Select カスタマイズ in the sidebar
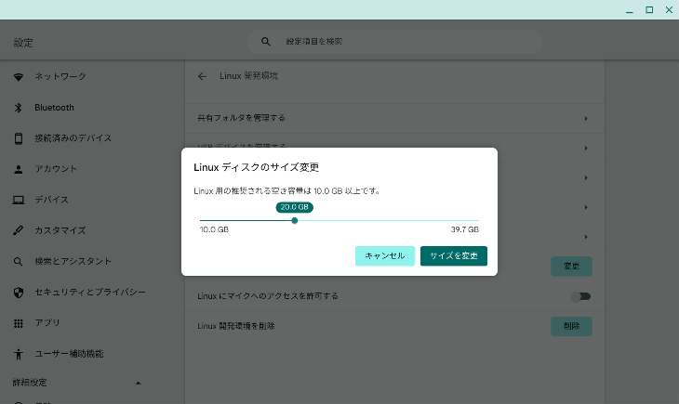This screenshot has height=404, width=679. coord(60,230)
